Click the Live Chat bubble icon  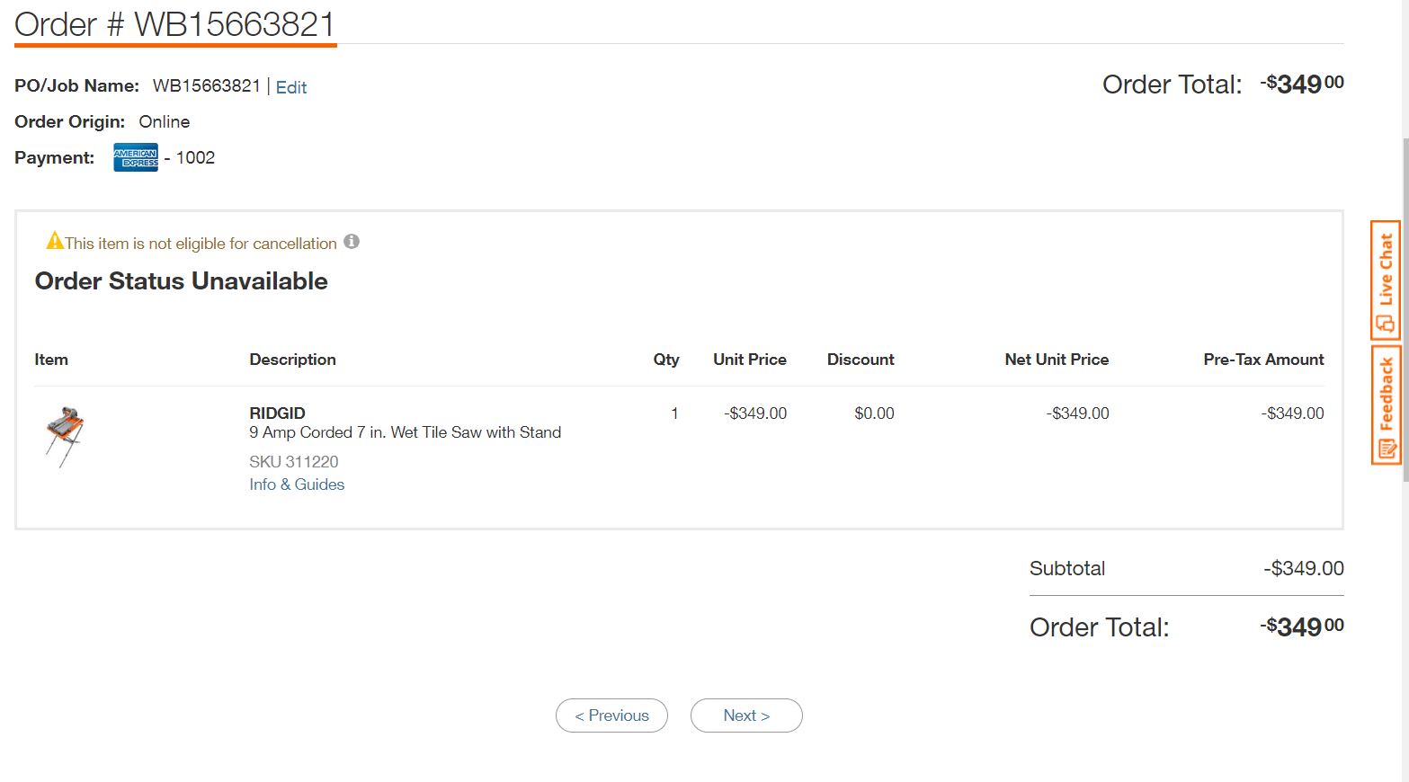pos(1386,324)
